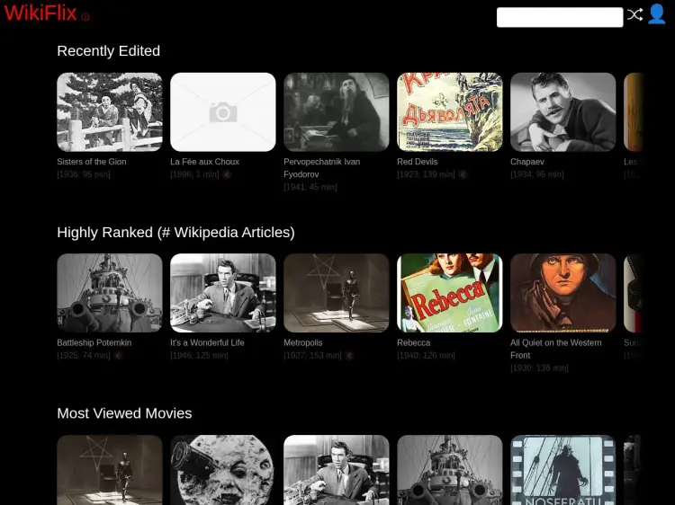Screen dimensions: 675x505
Task: Open Battleship Potemkin thumbnail in Highly Ranked
Action: coord(109,293)
